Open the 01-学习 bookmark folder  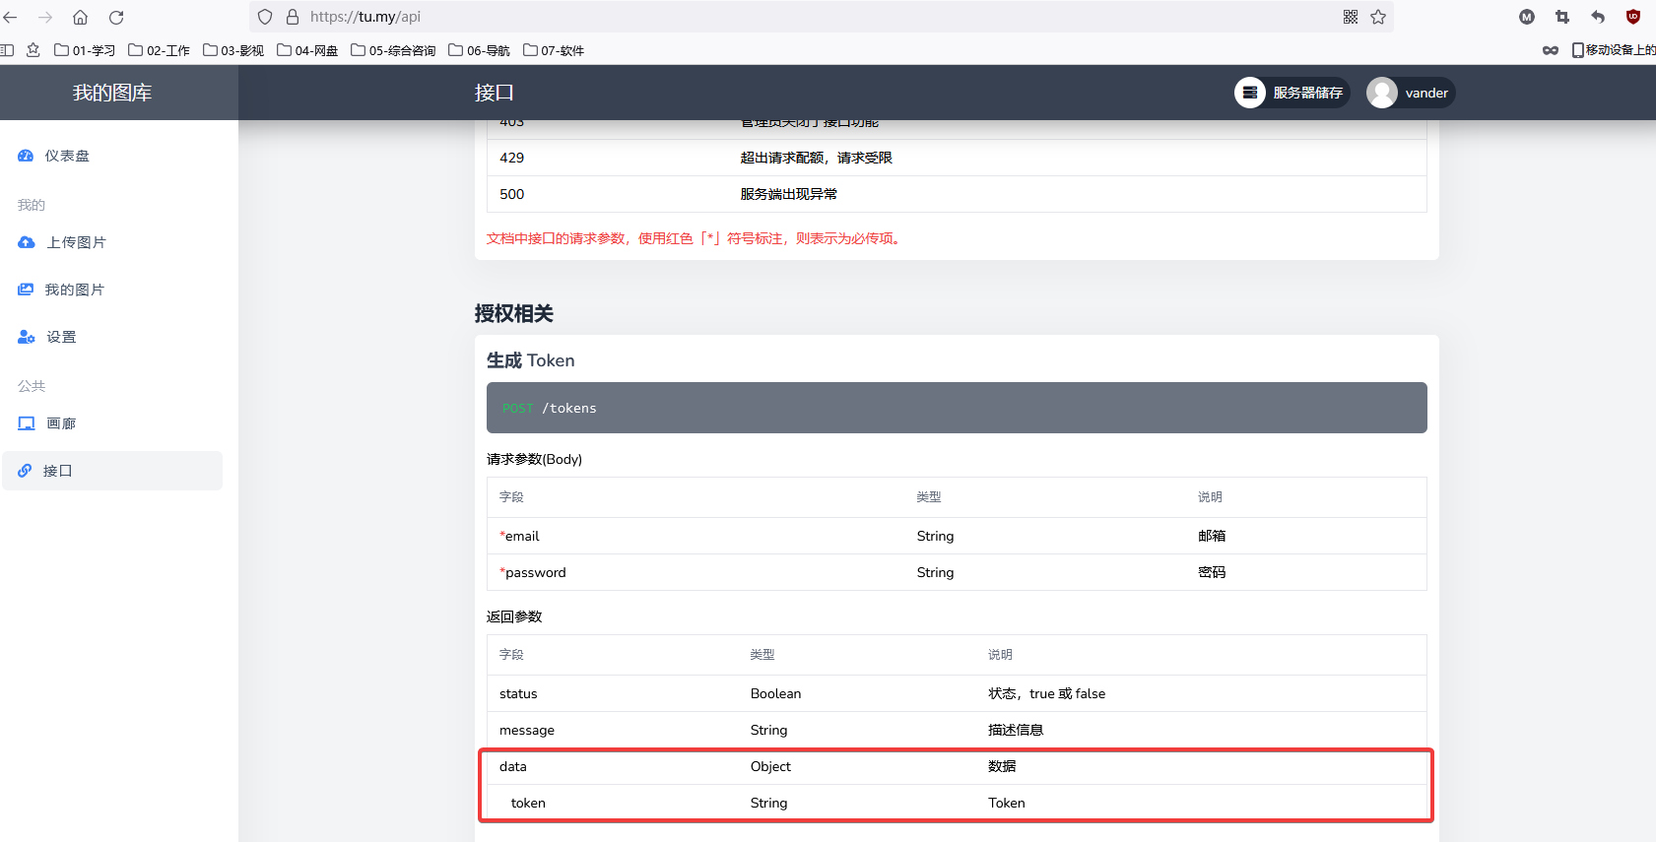[x=85, y=50]
